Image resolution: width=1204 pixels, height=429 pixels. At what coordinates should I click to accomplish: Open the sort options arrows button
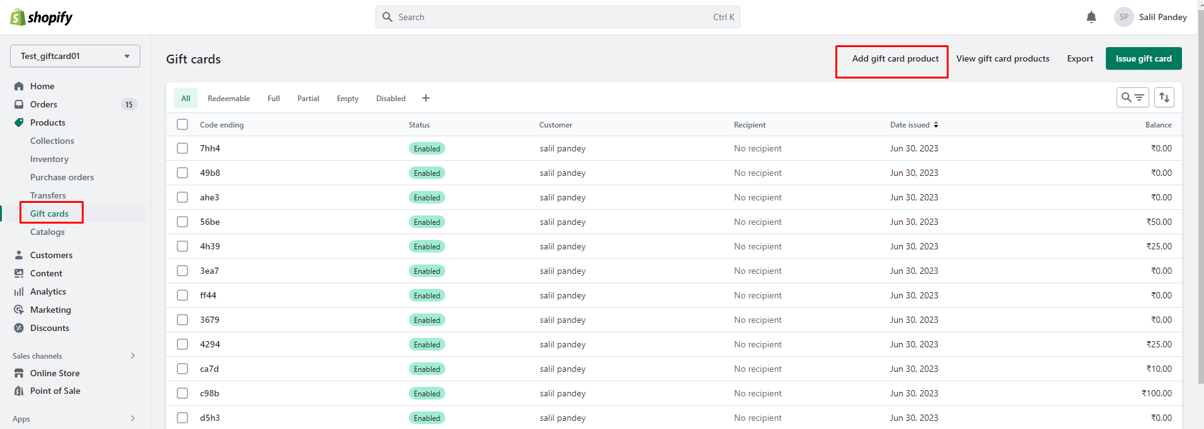[1164, 97]
